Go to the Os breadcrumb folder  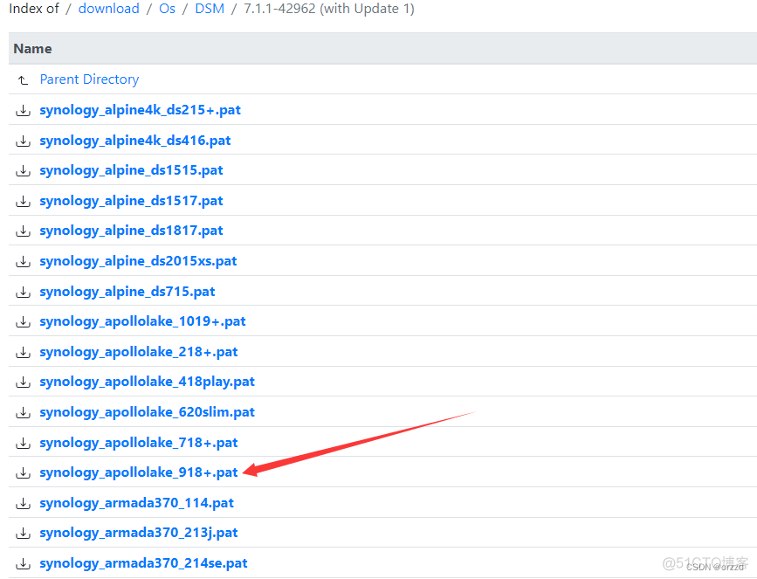tap(167, 9)
